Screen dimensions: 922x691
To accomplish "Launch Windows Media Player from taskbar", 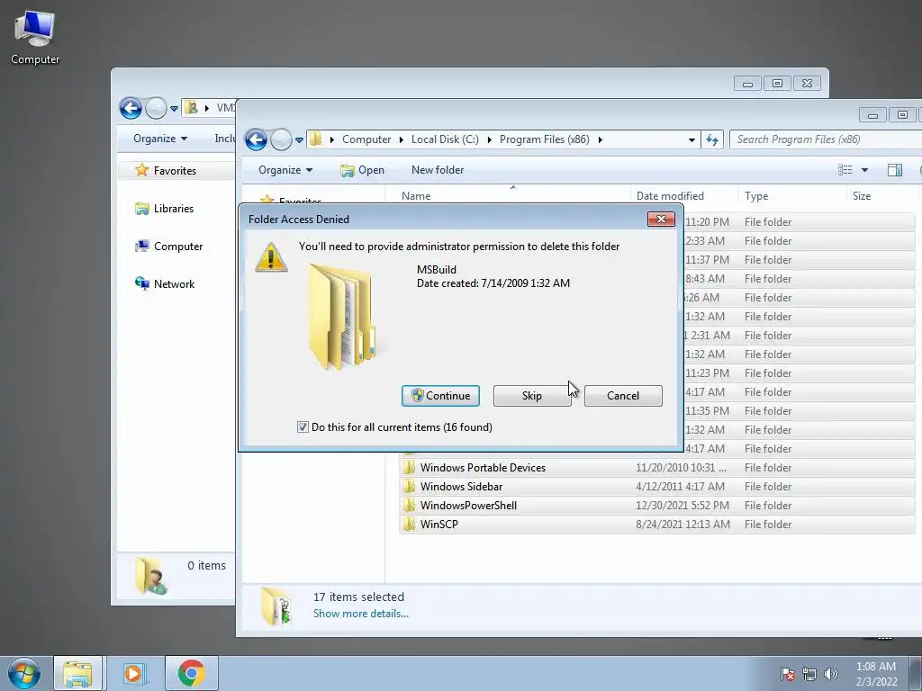I will tap(134, 673).
